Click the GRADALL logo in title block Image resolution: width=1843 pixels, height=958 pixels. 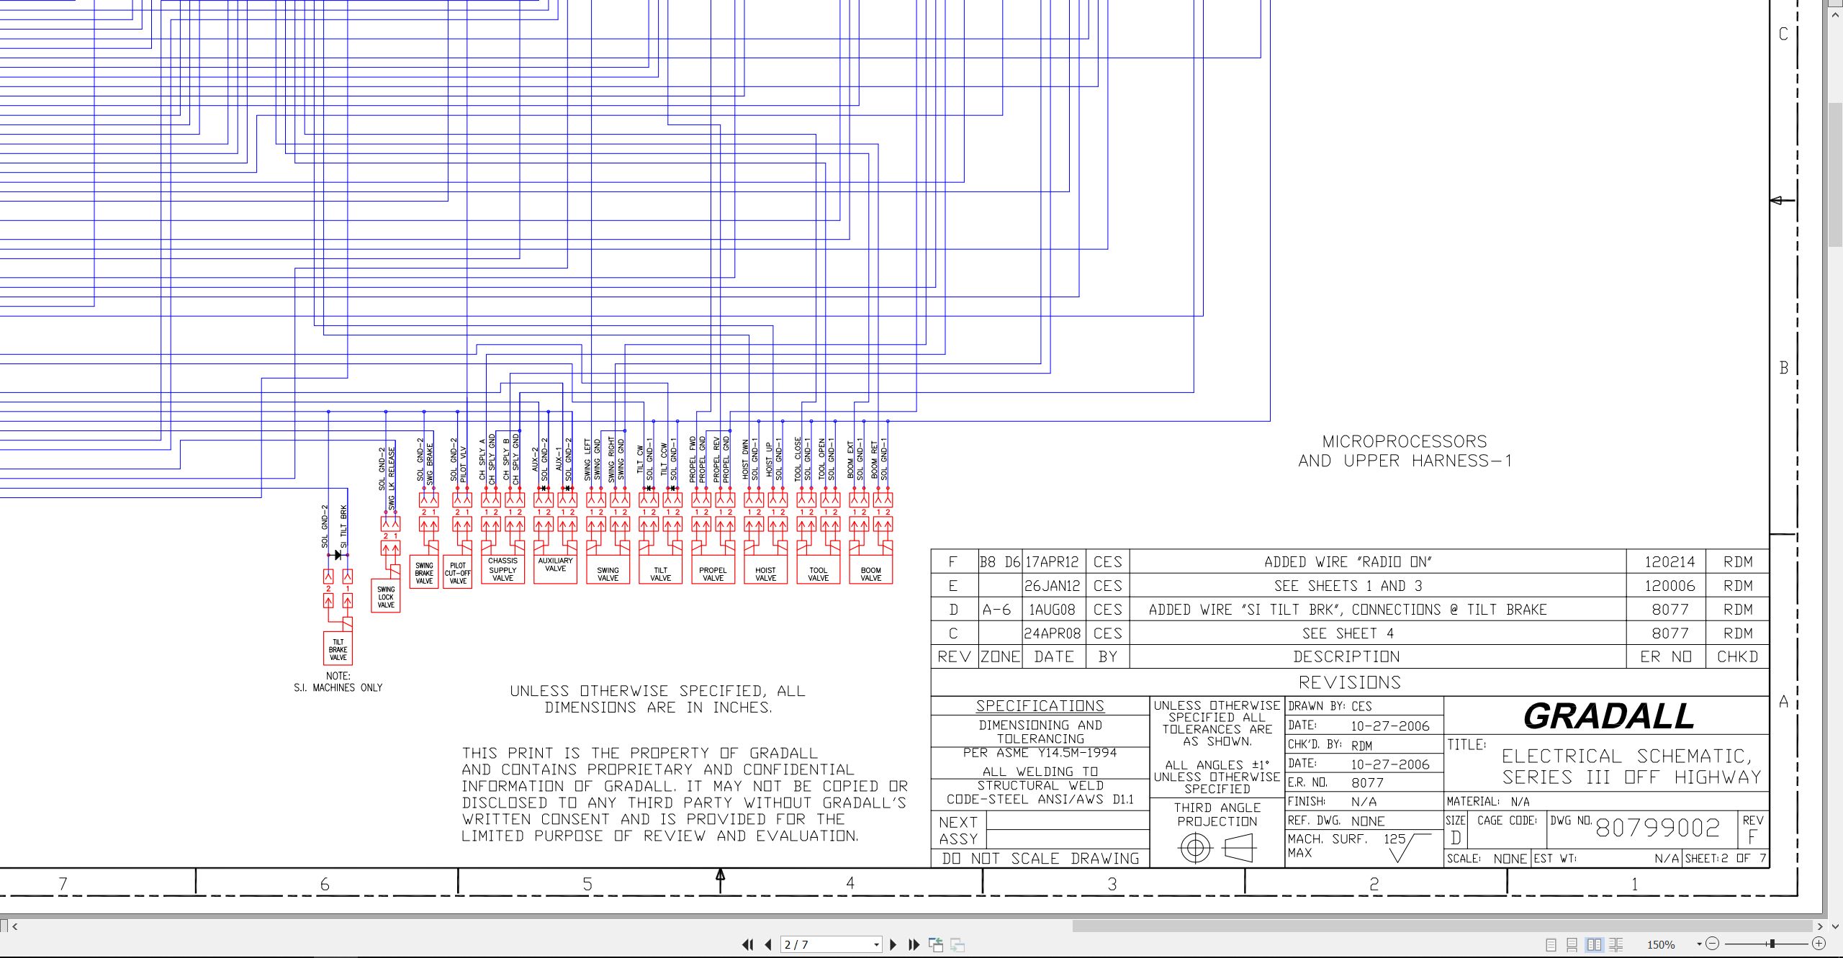[x=1608, y=715]
